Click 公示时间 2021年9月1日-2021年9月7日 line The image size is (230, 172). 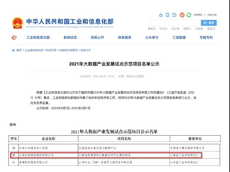click(63, 108)
